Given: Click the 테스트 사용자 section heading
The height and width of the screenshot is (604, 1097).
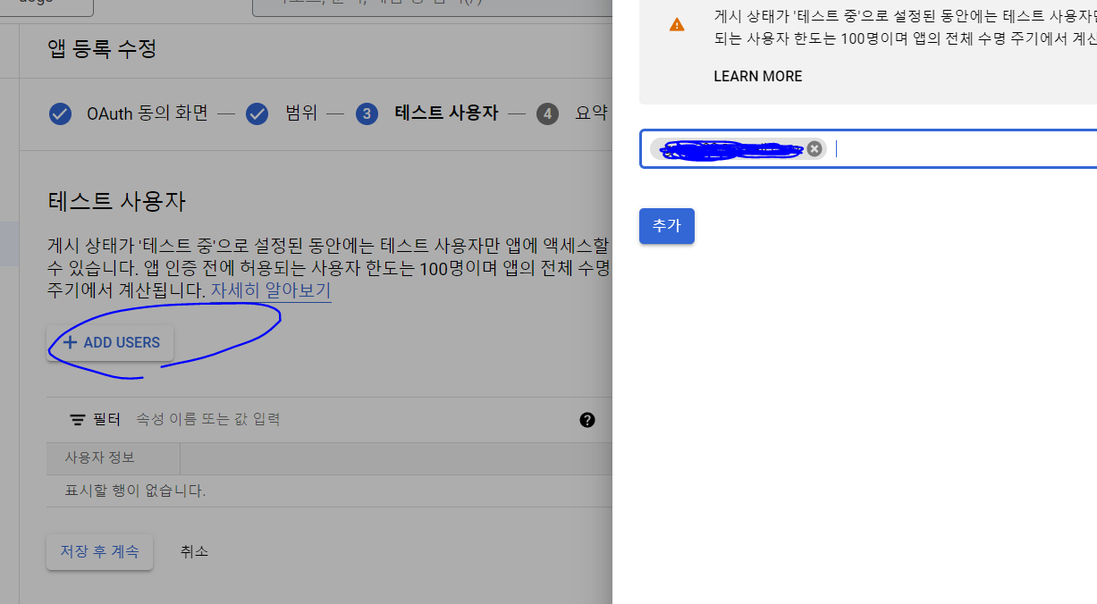Looking at the screenshot, I should tap(116, 201).
